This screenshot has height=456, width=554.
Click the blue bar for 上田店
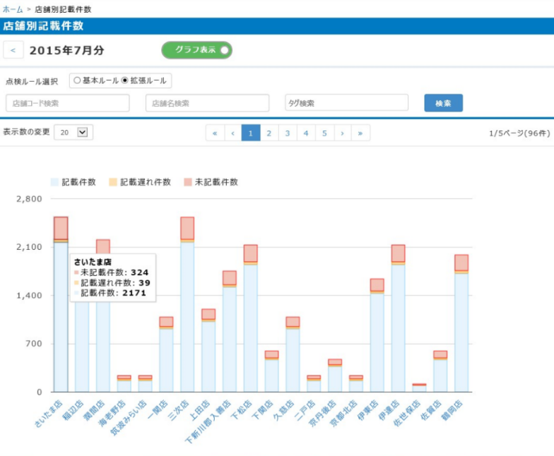point(208,356)
